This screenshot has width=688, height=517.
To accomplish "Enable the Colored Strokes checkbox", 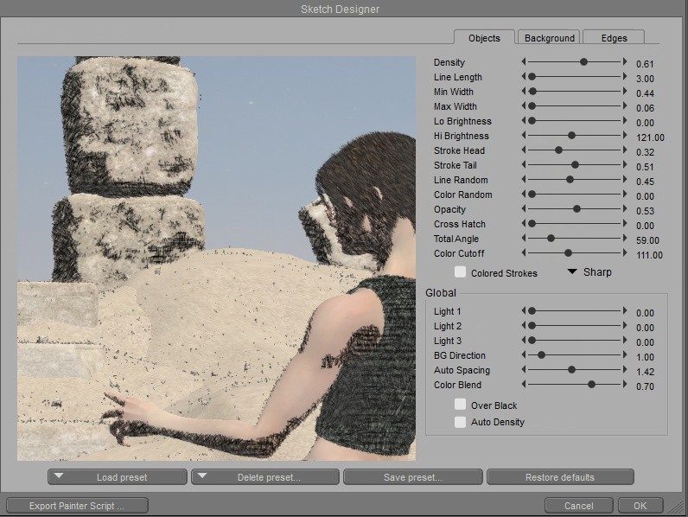I will [461, 272].
